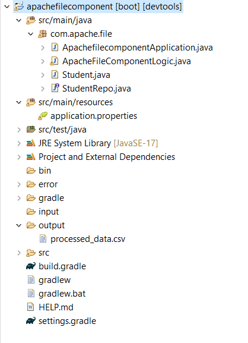Screen dimensions: 248x343
Task: Click the application.properties leaf icon
Action: [43, 116]
